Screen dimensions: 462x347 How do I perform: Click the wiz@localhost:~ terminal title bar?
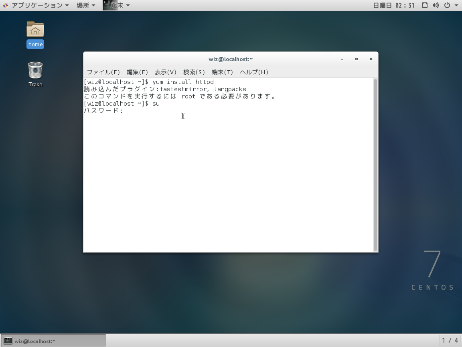pos(231,59)
